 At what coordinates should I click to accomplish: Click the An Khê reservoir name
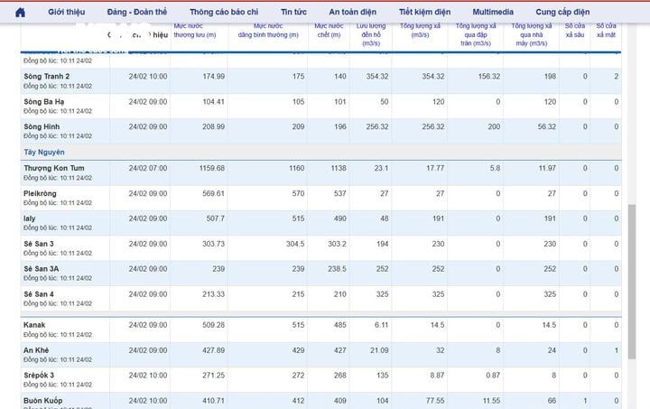tap(36, 349)
